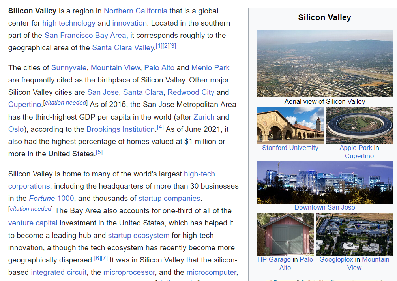
Task: Click citation reference number 5
Action: click(x=99, y=152)
